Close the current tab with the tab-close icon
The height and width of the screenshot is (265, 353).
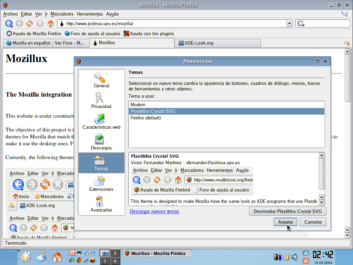coord(347,43)
